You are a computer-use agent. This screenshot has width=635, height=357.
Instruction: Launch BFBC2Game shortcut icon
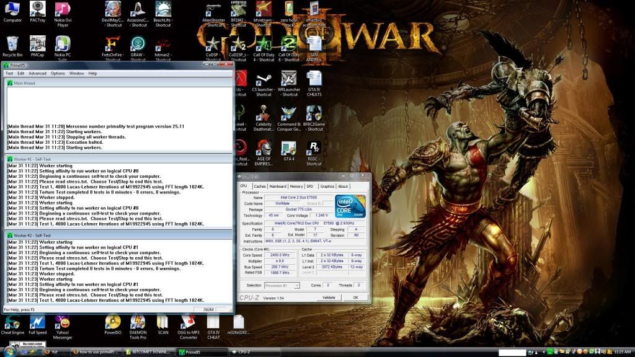(x=314, y=118)
